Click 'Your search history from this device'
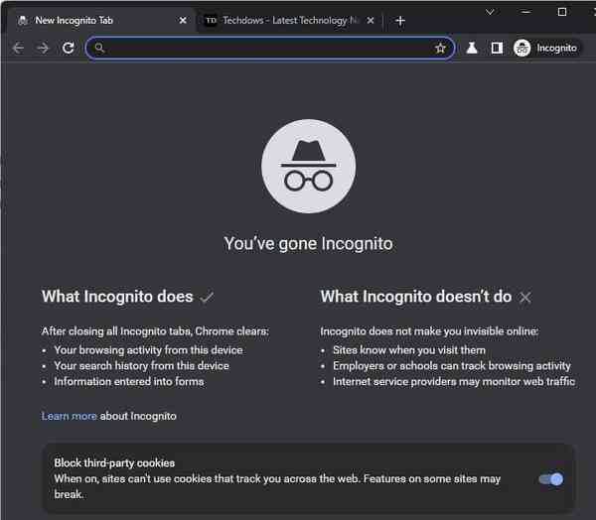This screenshot has height=520, width=596. (141, 365)
